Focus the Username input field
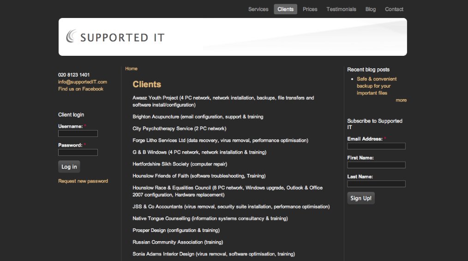Viewport: 468px width, 261px height. 78,134
